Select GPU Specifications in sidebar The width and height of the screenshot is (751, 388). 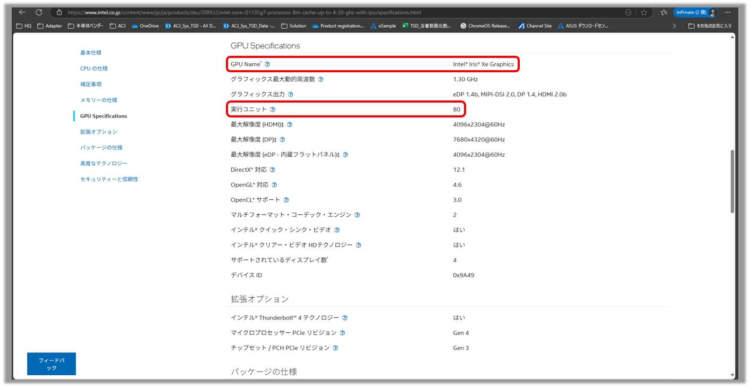[104, 116]
